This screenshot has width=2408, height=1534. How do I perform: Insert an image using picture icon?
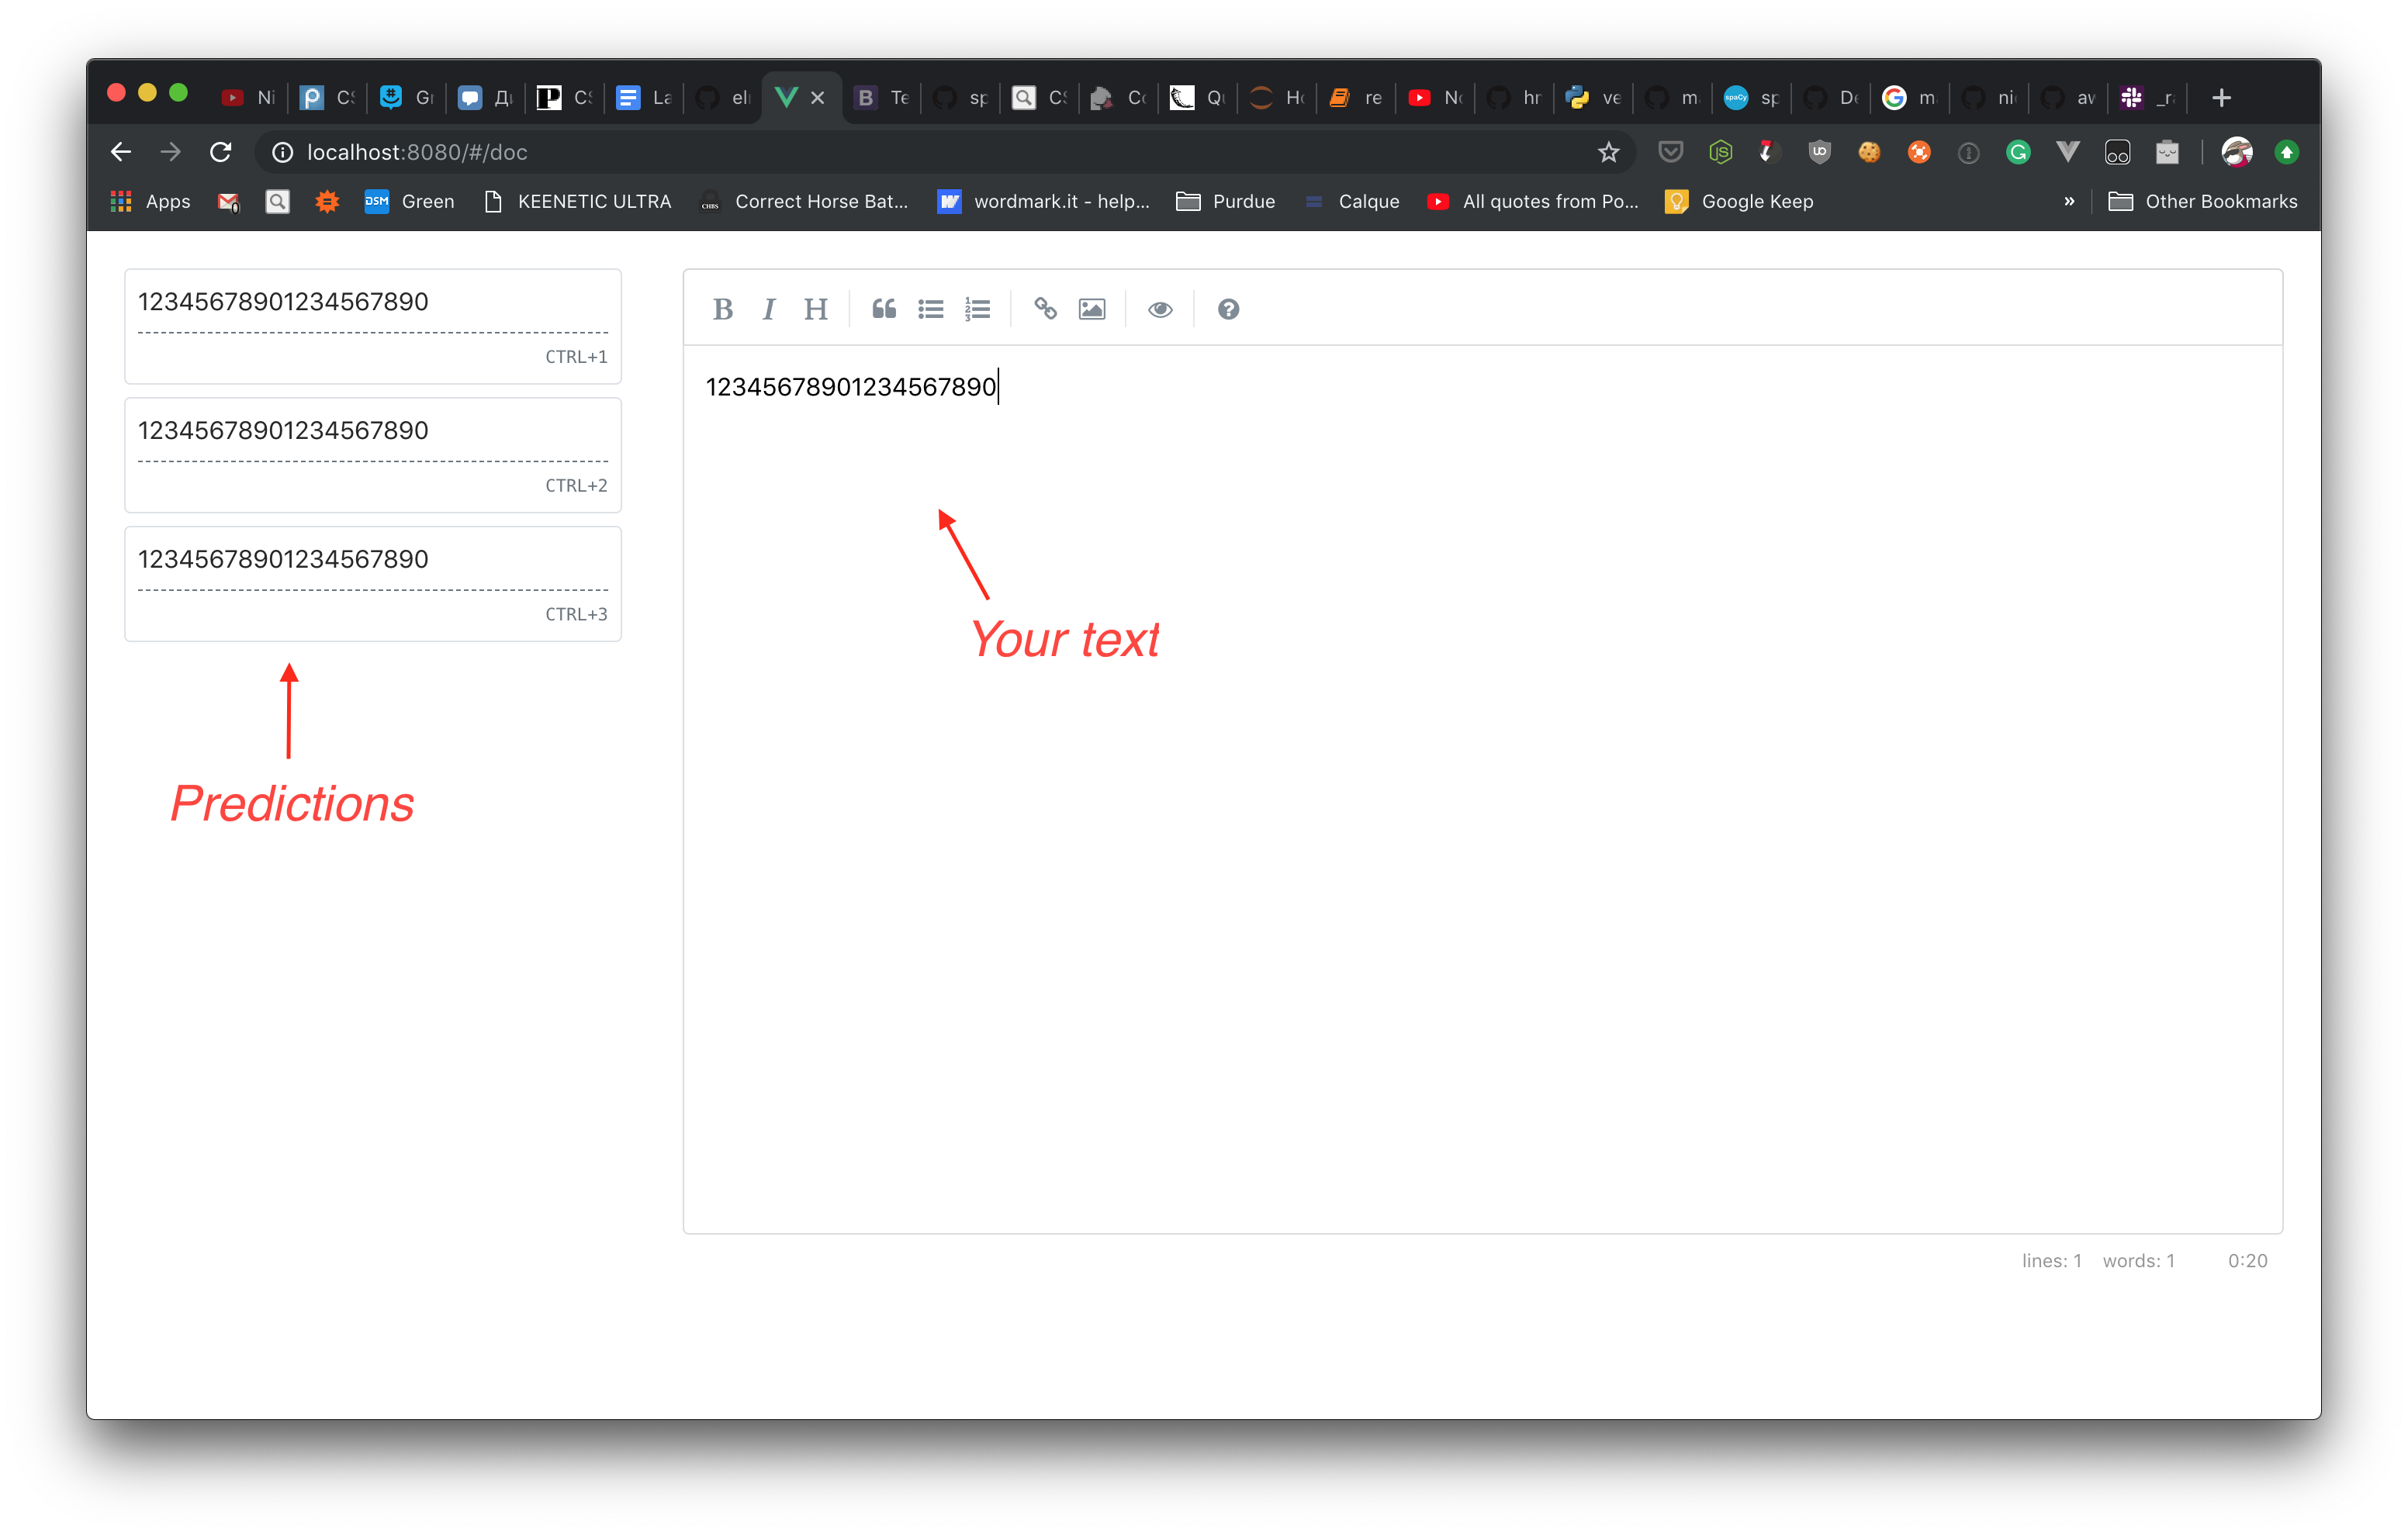1092,309
